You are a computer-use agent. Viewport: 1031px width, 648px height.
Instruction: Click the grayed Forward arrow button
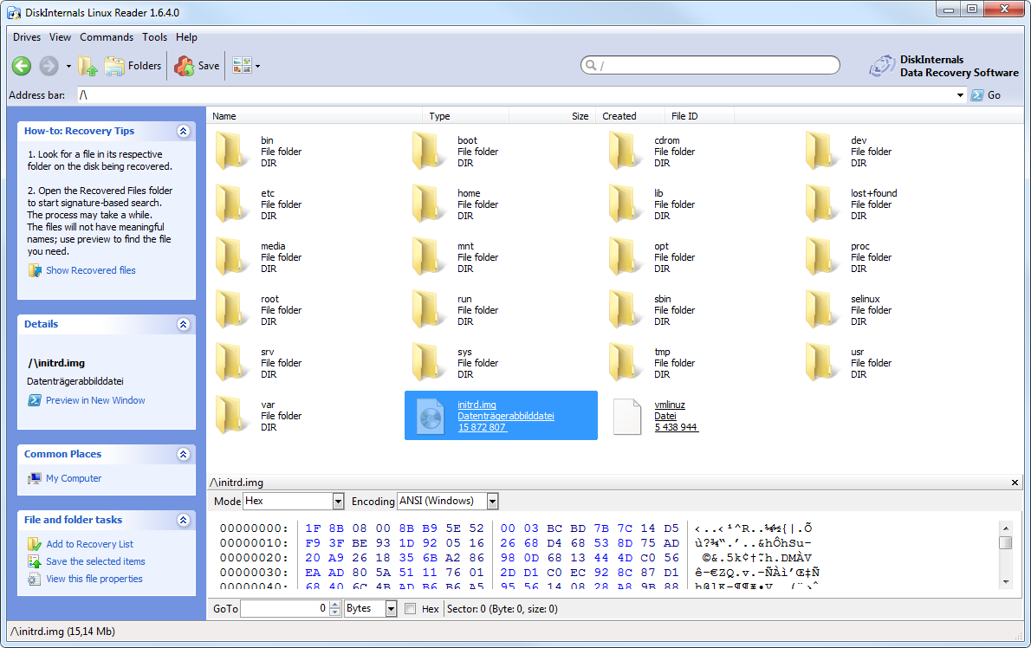tap(49, 66)
